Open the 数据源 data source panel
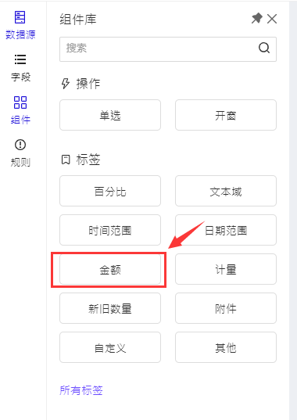 coord(20,25)
